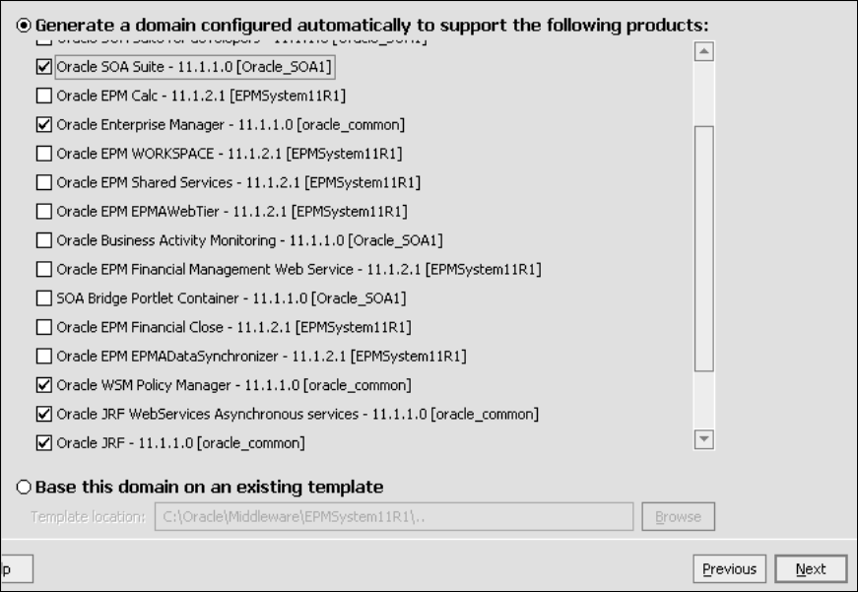Select the 'Generate a domain configured automatically' radio button
Screen dimensions: 858x592
tap(24, 25)
